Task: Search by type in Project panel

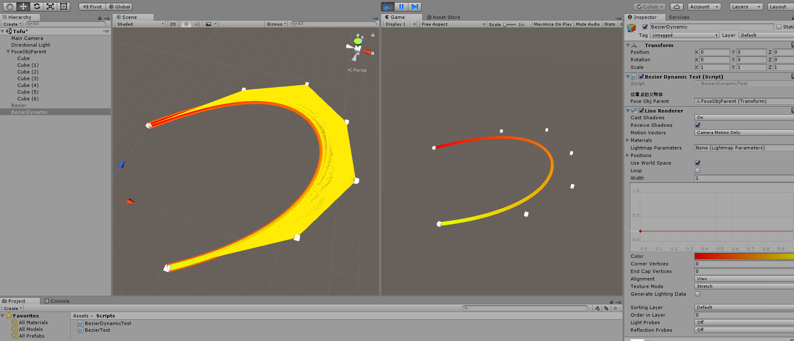Action: (x=597, y=308)
